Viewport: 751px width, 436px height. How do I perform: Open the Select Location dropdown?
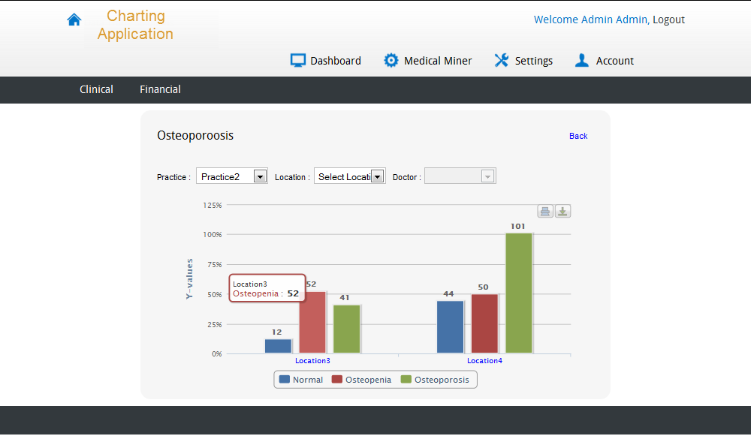tap(350, 176)
